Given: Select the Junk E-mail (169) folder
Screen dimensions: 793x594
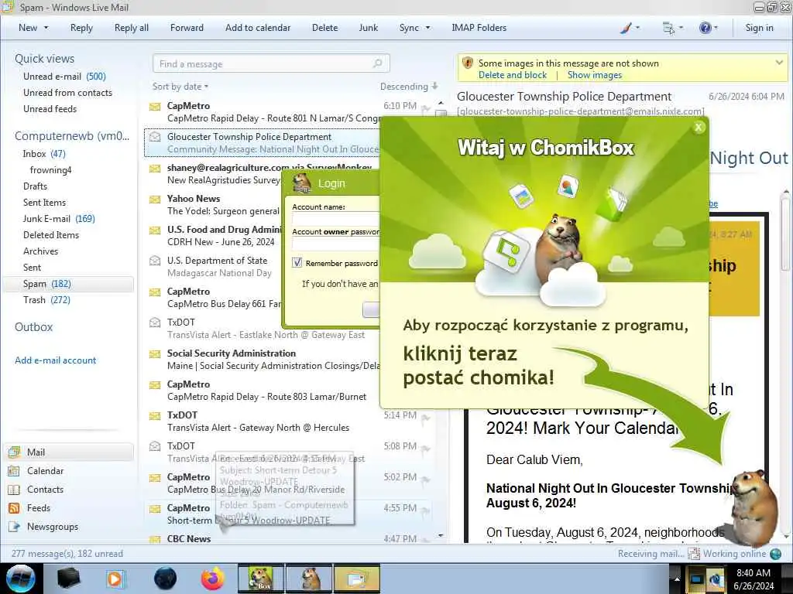Looking at the screenshot, I should click(x=59, y=219).
